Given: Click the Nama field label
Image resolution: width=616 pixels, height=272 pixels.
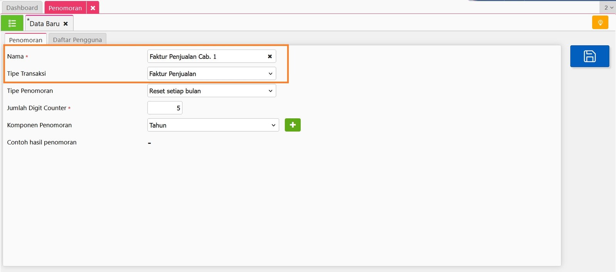Looking at the screenshot, I should click(x=15, y=56).
